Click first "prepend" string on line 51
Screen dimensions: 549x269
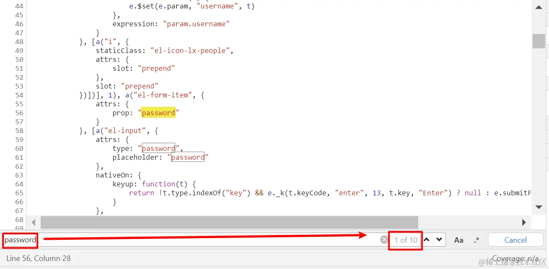point(156,68)
